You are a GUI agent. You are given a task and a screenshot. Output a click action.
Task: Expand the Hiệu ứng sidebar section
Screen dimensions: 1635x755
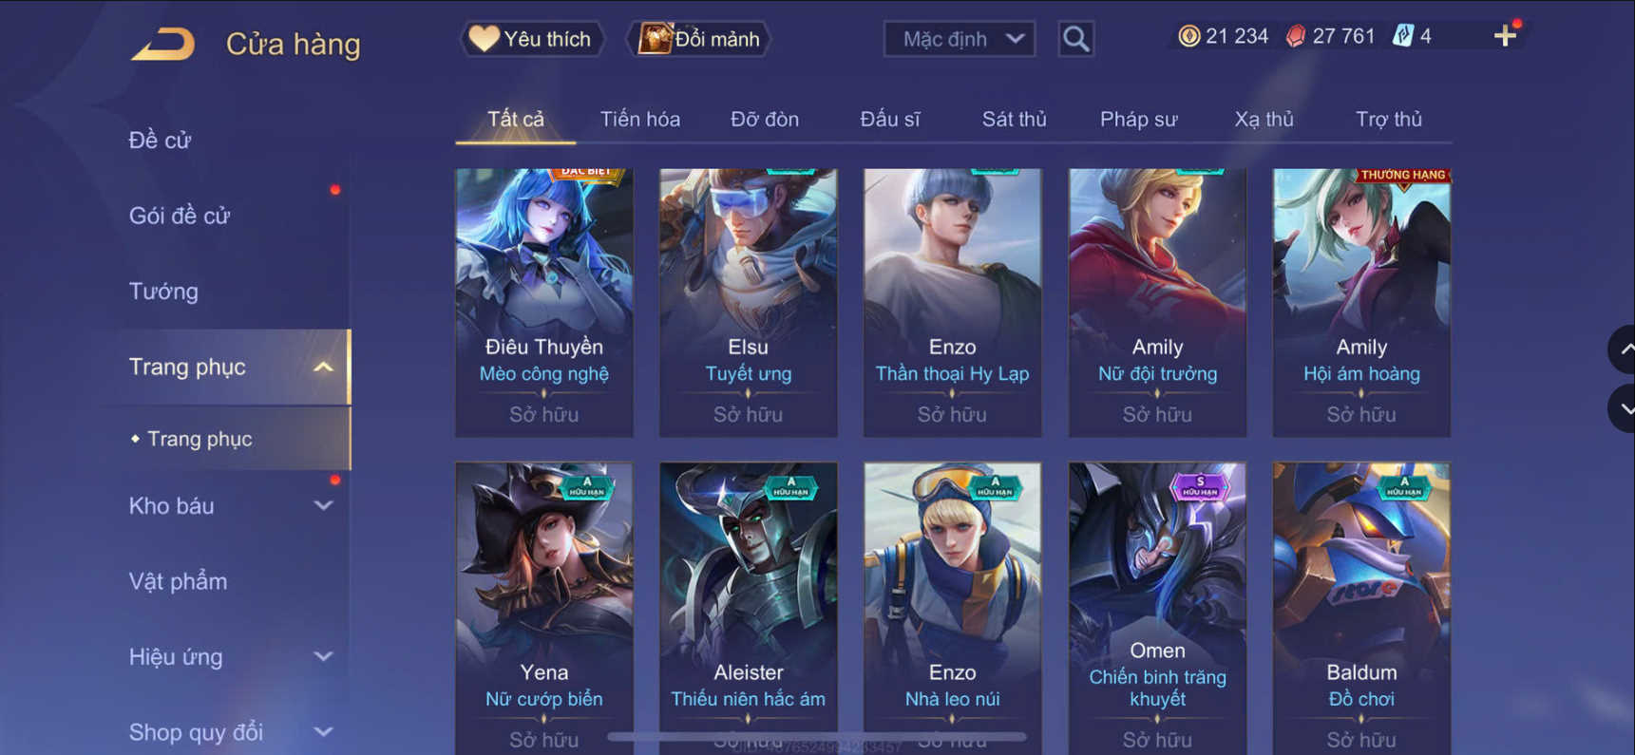tap(323, 656)
